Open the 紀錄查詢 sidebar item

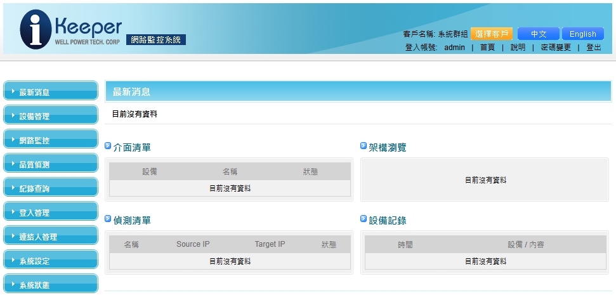click(51, 188)
